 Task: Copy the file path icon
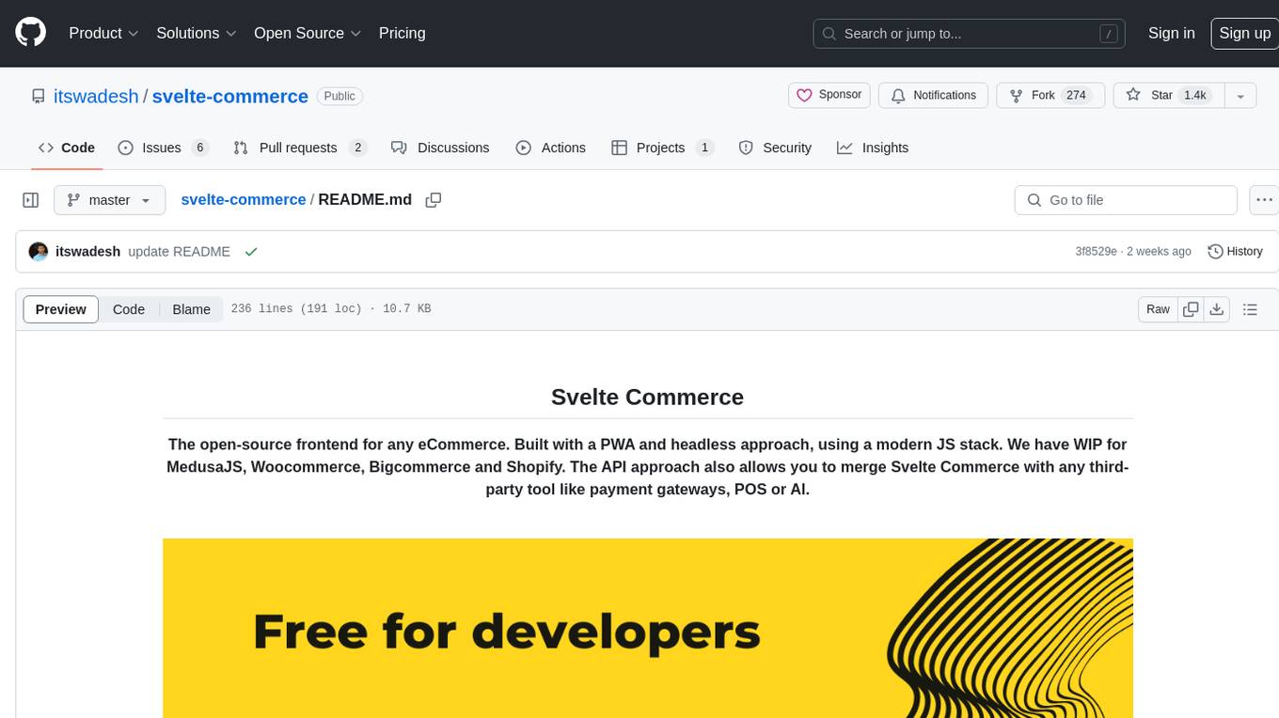(434, 200)
